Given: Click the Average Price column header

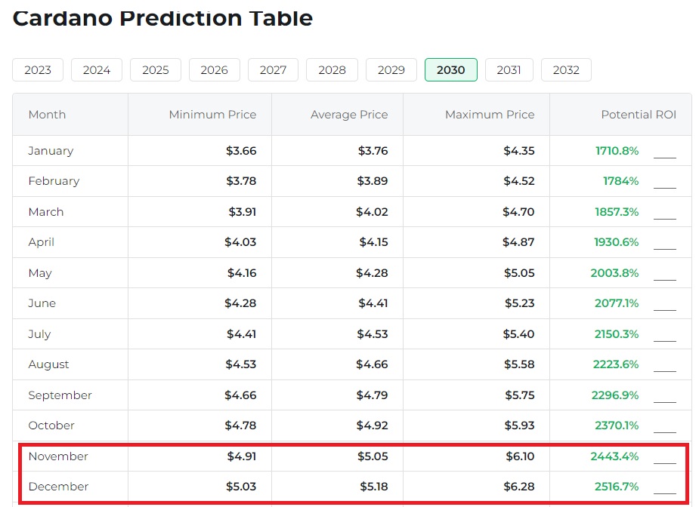Looking at the screenshot, I should point(349,115).
